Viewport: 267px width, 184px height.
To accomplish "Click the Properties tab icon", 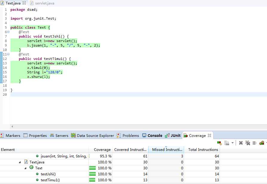I will [x=25, y=135].
